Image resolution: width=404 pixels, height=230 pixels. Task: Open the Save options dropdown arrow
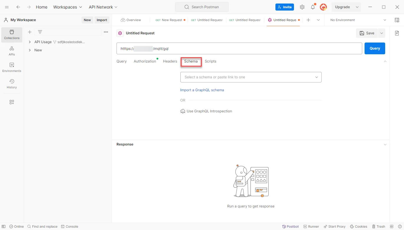381,33
